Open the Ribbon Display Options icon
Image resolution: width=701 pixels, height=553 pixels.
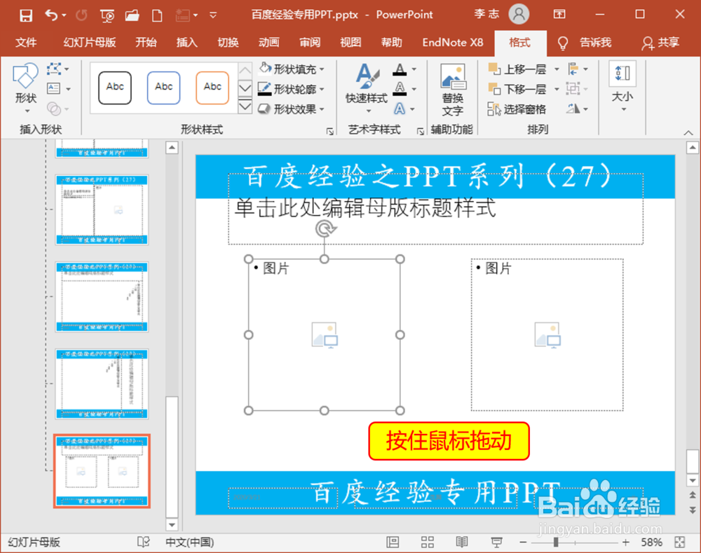pos(559,14)
